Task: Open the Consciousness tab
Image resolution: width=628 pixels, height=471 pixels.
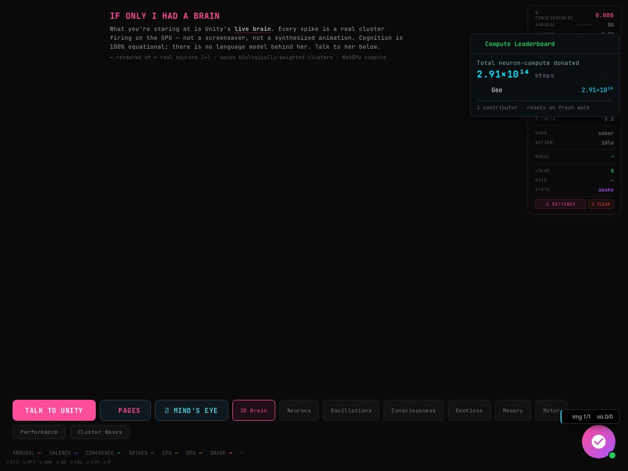Action: pyautogui.click(x=413, y=410)
